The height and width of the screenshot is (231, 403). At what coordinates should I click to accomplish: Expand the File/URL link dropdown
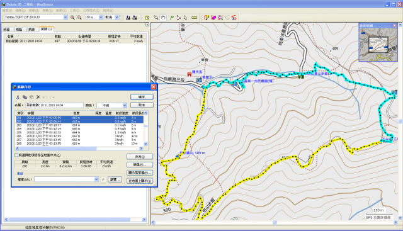click(x=96, y=179)
